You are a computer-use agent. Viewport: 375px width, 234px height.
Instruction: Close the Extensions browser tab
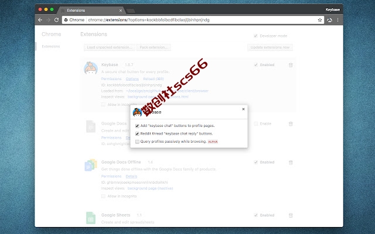pyautogui.click(x=121, y=11)
